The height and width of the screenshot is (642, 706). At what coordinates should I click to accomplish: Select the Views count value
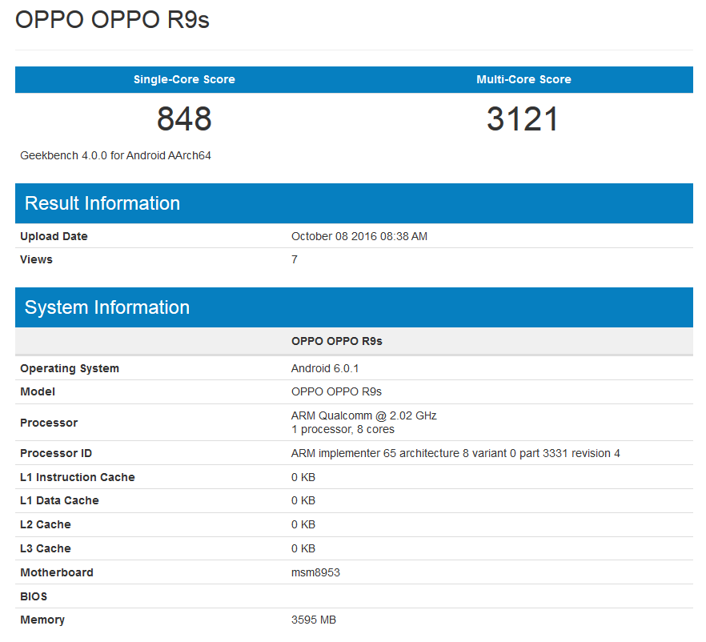click(x=293, y=259)
